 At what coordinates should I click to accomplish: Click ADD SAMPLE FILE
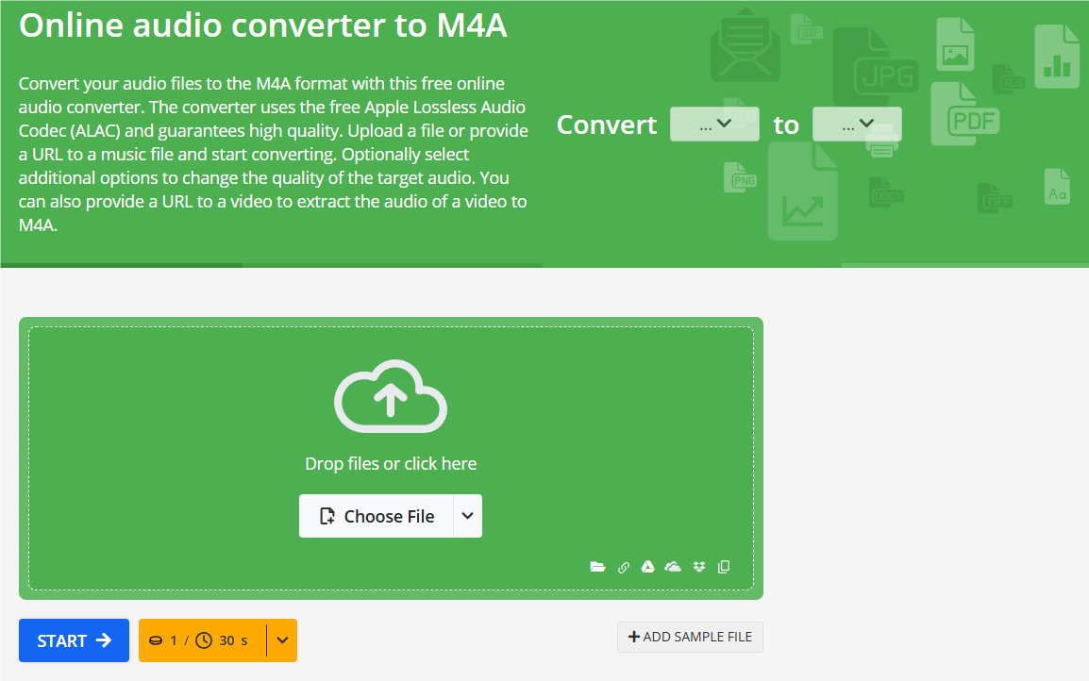(690, 637)
